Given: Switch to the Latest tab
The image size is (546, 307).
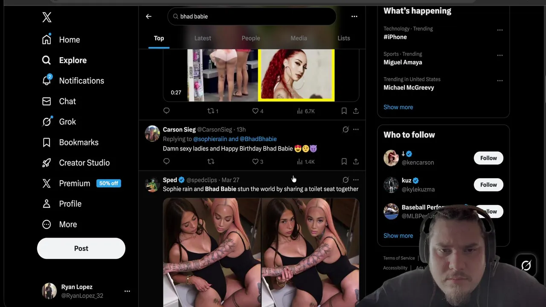Looking at the screenshot, I should click(x=203, y=38).
